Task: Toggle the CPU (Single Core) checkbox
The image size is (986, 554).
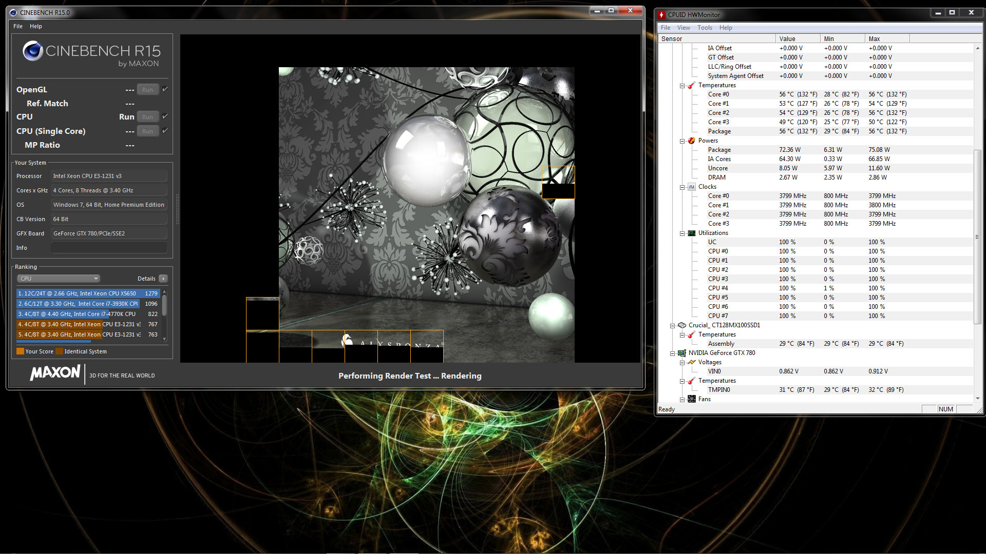Action: (x=165, y=131)
